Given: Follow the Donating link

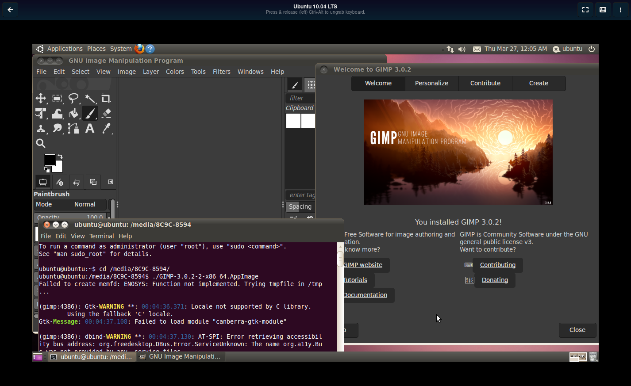Looking at the screenshot, I should tap(495, 280).
